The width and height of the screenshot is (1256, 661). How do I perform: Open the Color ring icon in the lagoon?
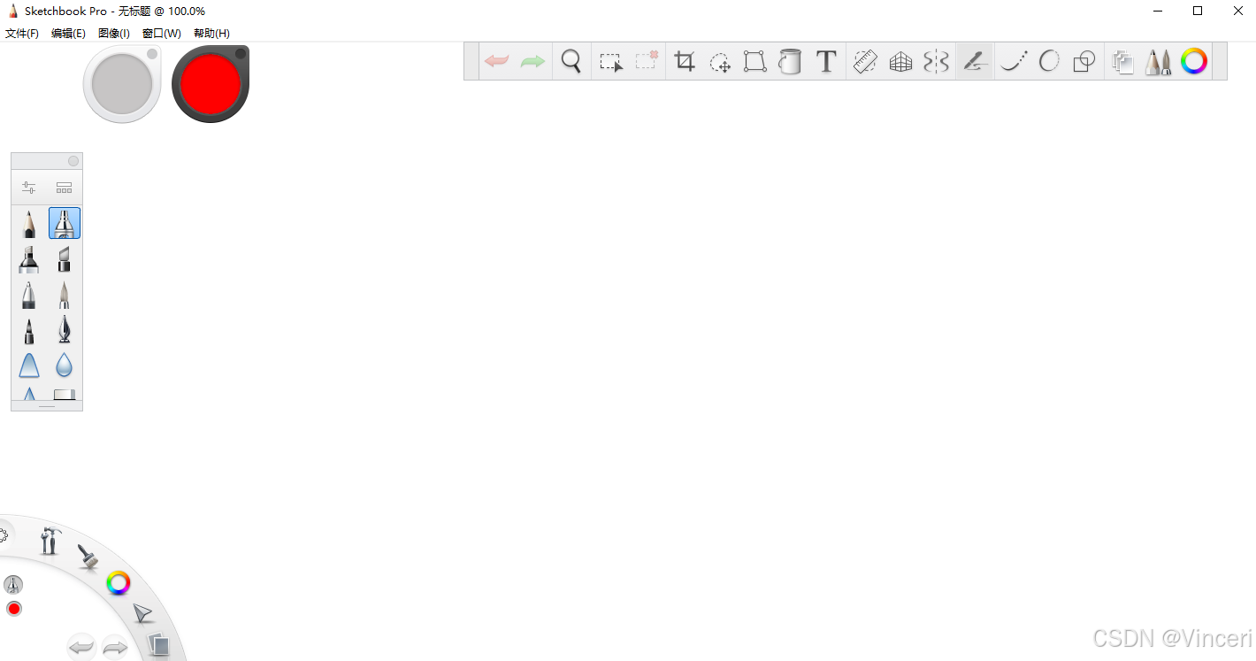(119, 583)
